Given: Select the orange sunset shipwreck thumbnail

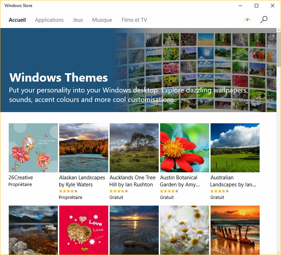Looking at the screenshot, I should [235, 230].
